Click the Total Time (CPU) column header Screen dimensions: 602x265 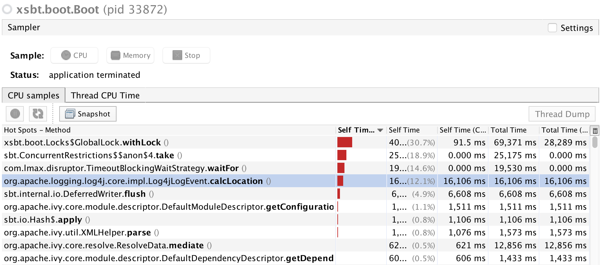coord(564,130)
